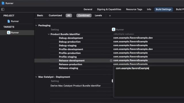Select the Build Settings tab
The height and width of the screenshot is (103, 184).
click(164, 9)
